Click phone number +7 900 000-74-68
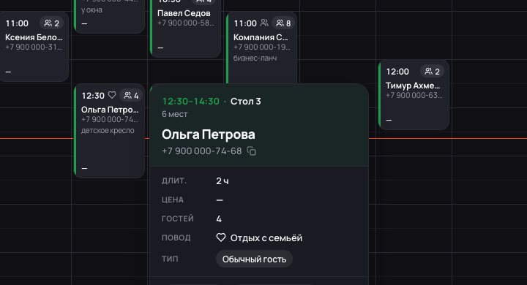The image size is (527, 285). (202, 151)
